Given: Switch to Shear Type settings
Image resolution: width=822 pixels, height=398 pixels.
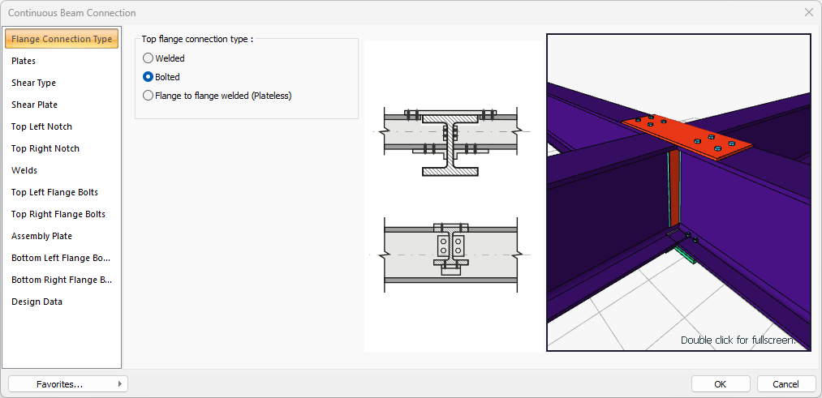Looking at the screenshot, I should [34, 83].
